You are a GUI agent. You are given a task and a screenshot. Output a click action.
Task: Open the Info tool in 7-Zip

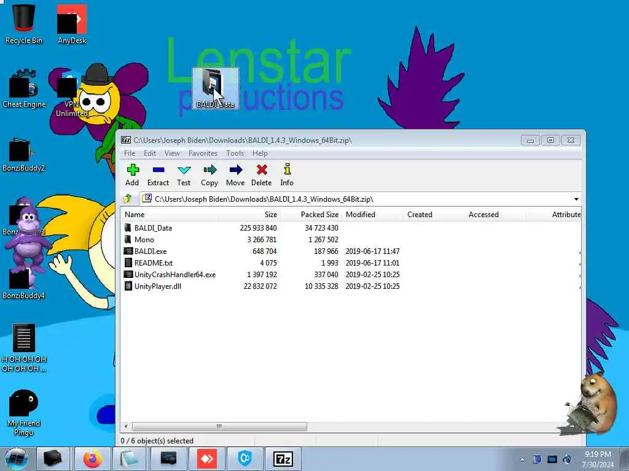pyautogui.click(x=287, y=175)
